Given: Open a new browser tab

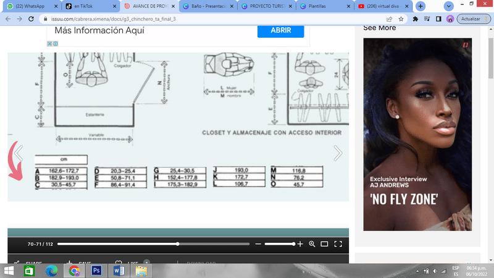Looking at the screenshot, I should click(421, 6).
